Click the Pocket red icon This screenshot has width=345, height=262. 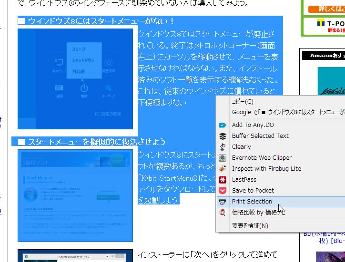[223, 191]
